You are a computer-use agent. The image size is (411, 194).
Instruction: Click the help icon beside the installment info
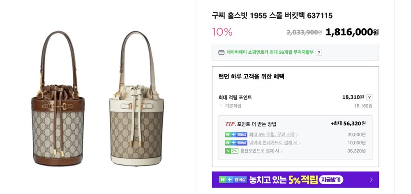tap(319, 52)
